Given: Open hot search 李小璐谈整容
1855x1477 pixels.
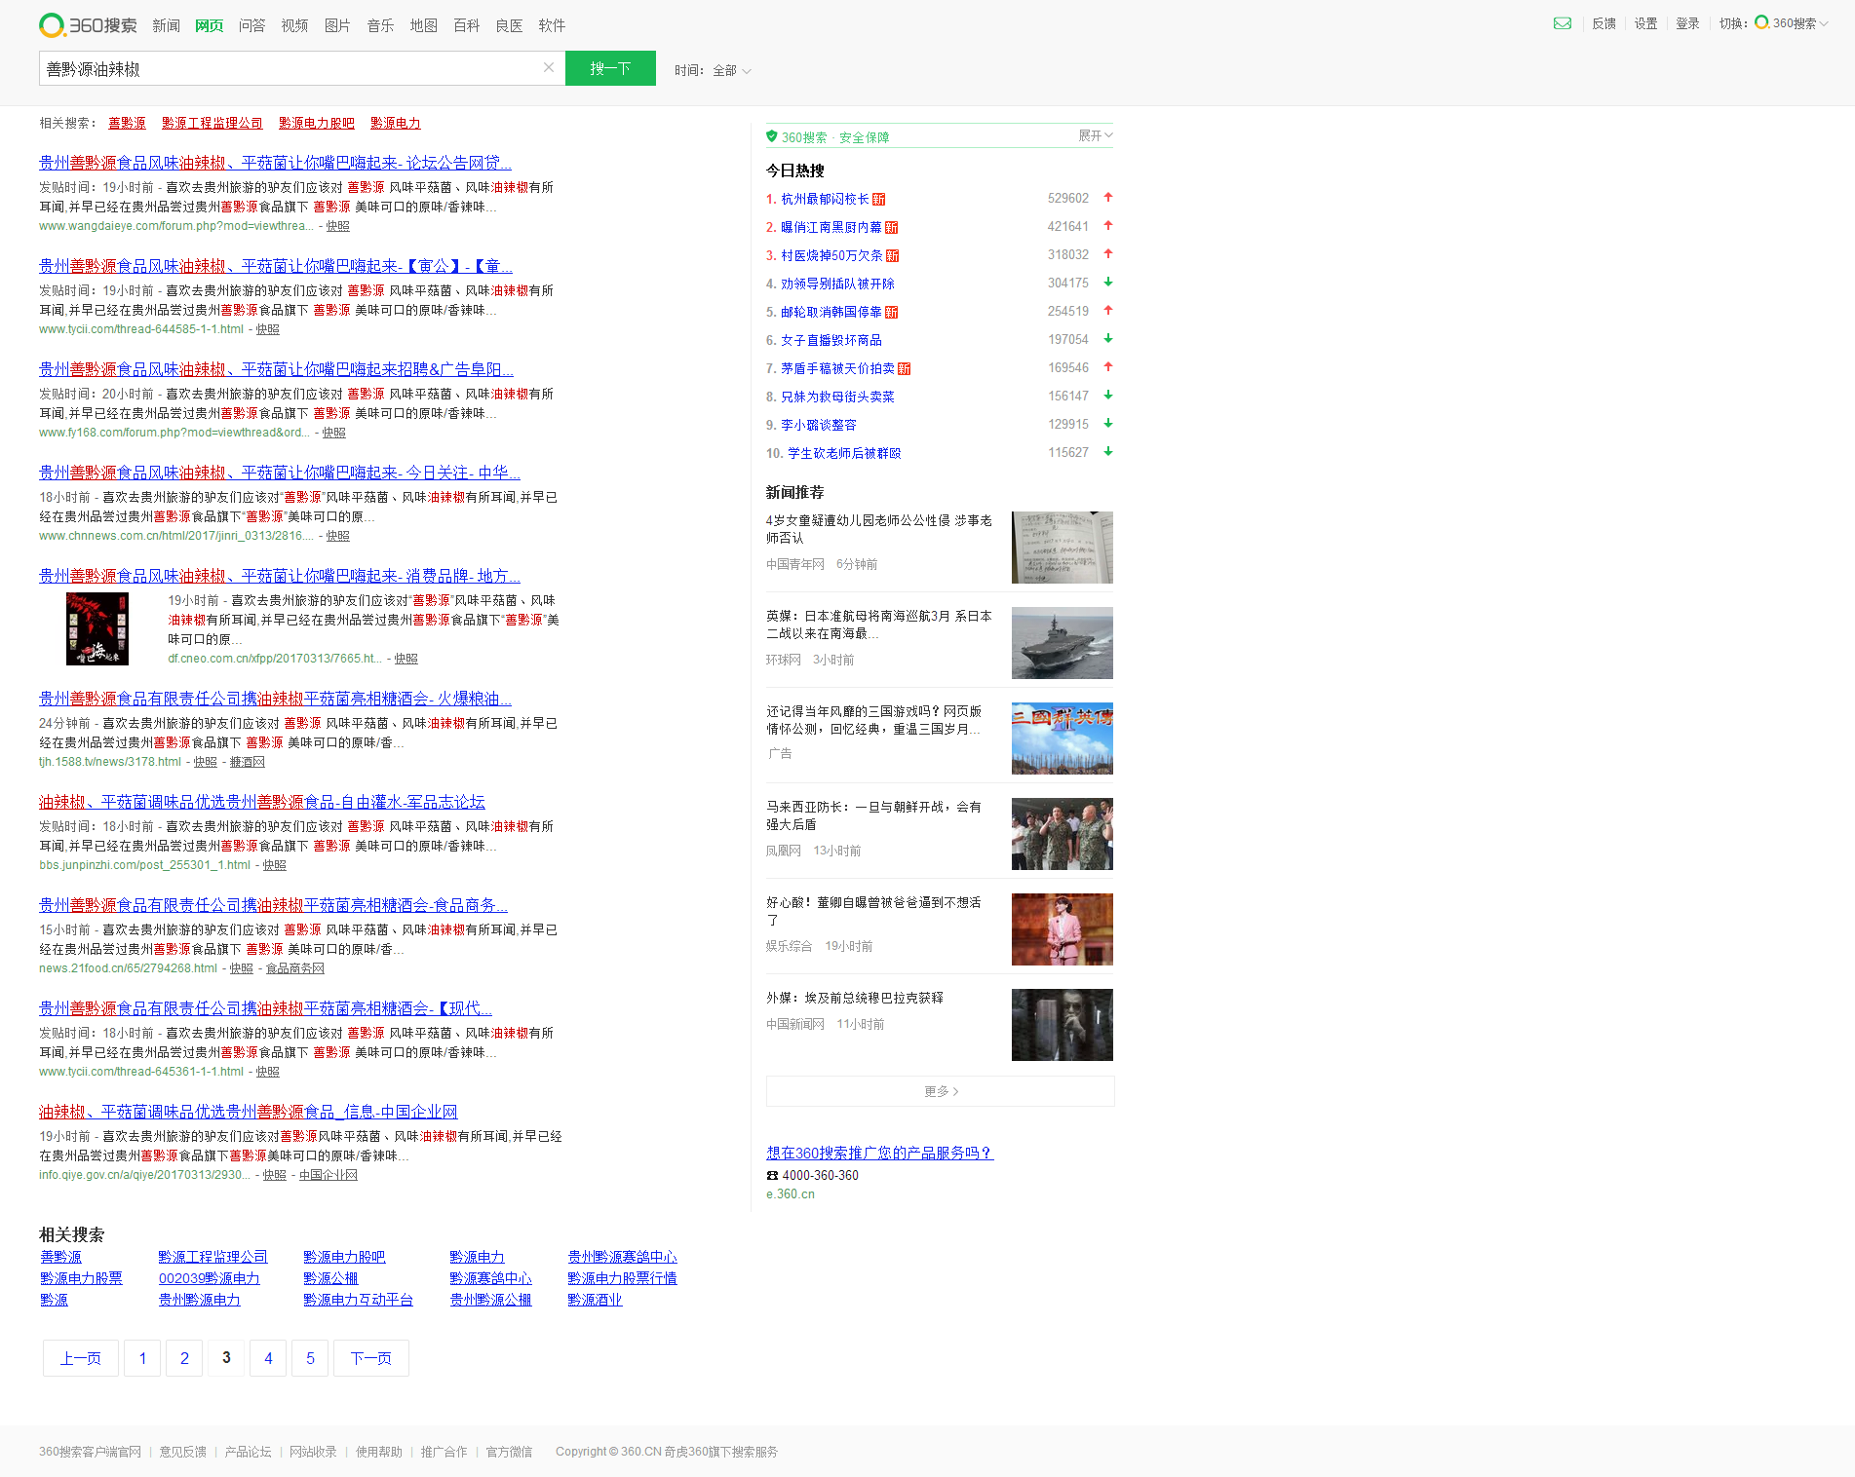Looking at the screenshot, I should click(x=819, y=425).
